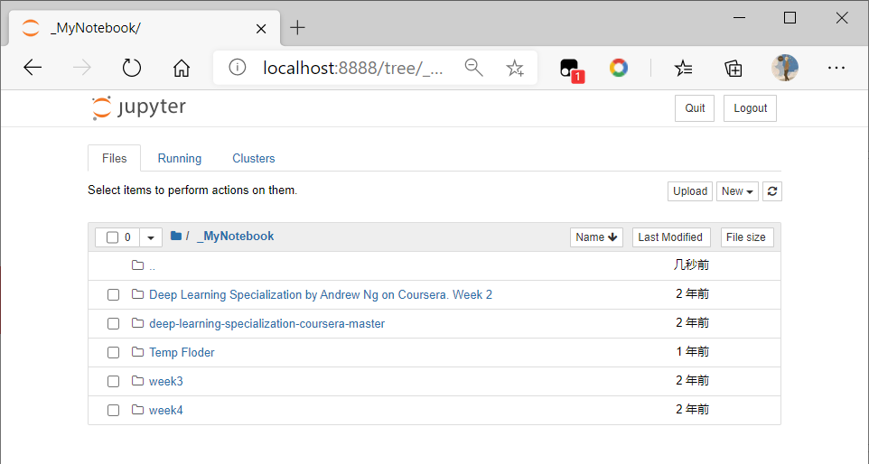Click the localhost:8888 address bar
This screenshot has height=464, width=869.
pyautogui.click(x=353, y=68)
